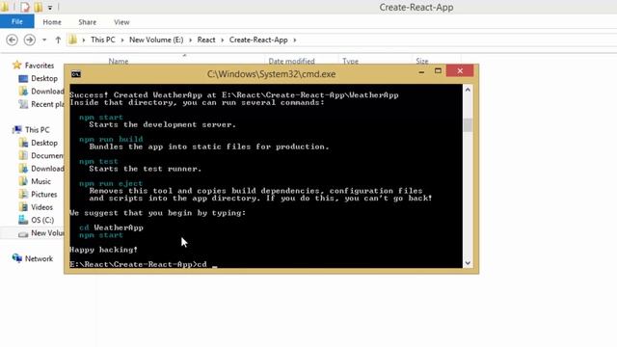The width and height of the screenshot is (617, 347).
Task: Select React breadcrumb in address bar
Action: click(x=206, y=40)
